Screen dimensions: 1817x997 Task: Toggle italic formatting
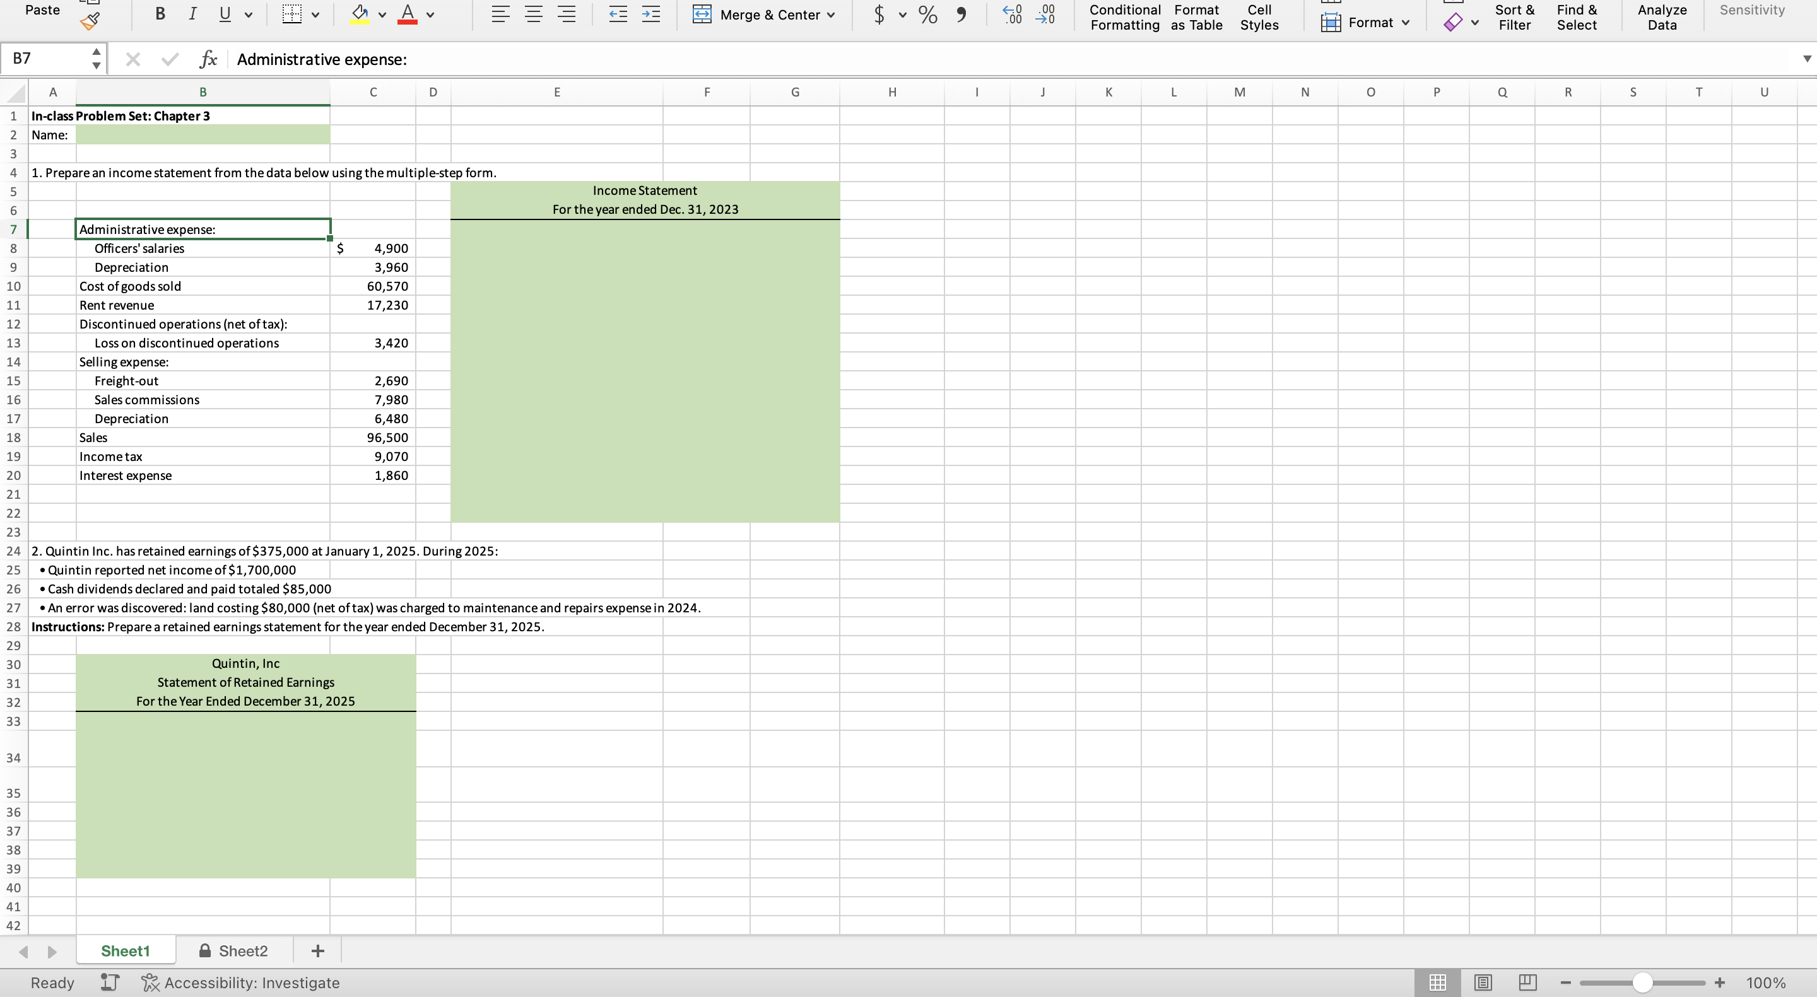192,14
